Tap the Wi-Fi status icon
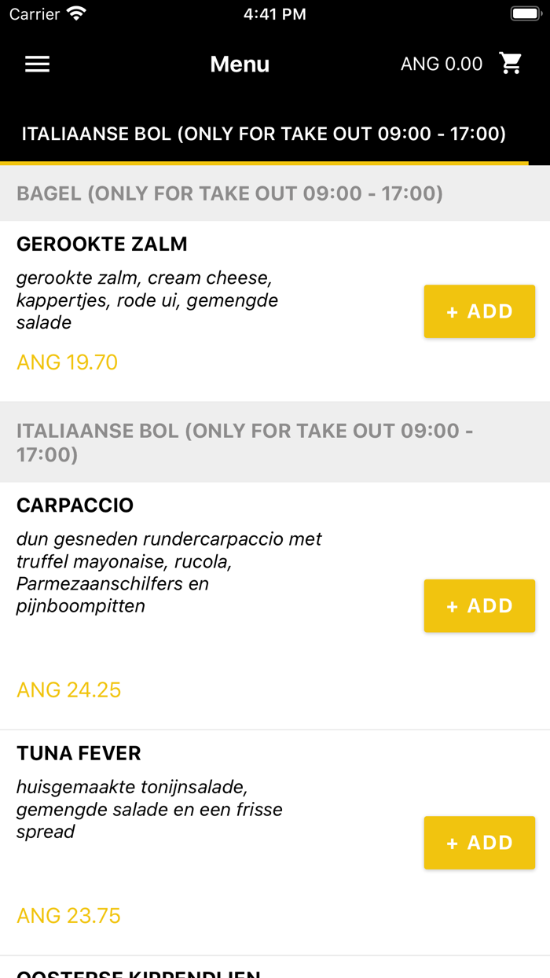Viewport: 550px width, 978px height. (76, 14)
